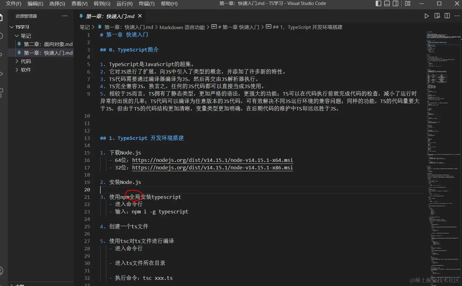
Task: Open Source Control activity bar icon
Action: [1, 55]
